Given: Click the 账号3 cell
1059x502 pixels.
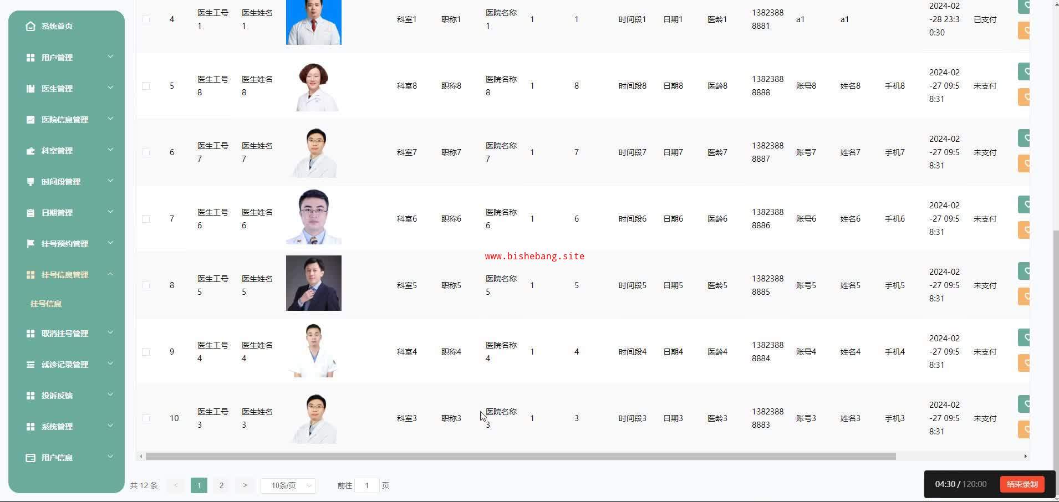Looking at the screenshot, I should click(x=806, y=418).
